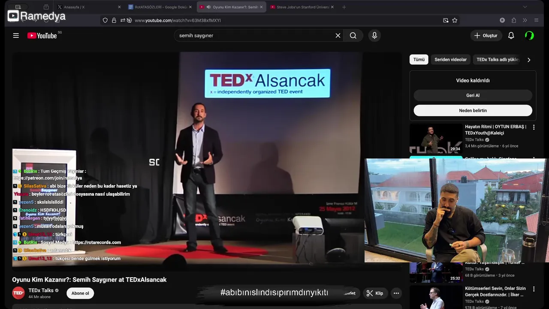Click the video title Oyunu Kim Kazanır

pos(89,280)
